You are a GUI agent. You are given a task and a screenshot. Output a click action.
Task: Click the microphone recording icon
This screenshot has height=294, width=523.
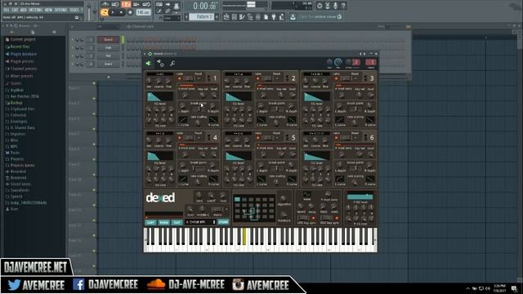click(x=335, y=6)
